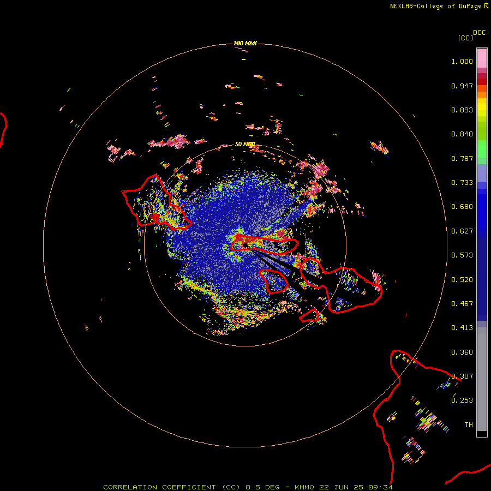Image resolution: width=491 pixels, height=491 pixels.
Task: Click the 0.307 scale value
Action: tap(462, 376)
